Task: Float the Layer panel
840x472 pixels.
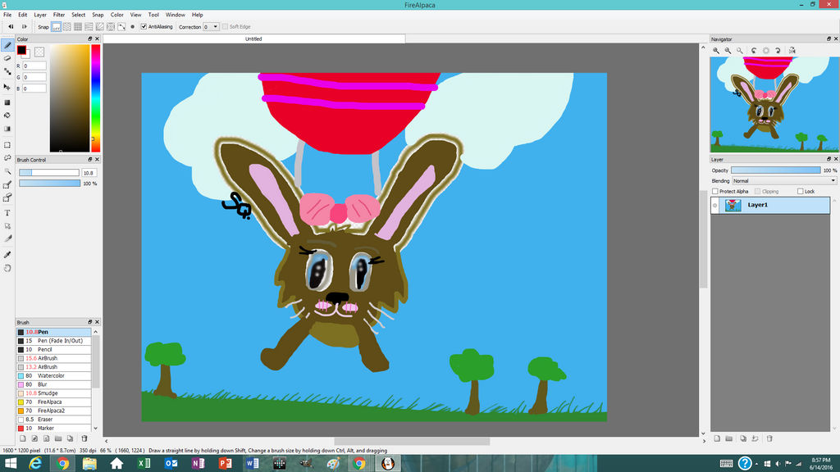Action: coord(829,159)
